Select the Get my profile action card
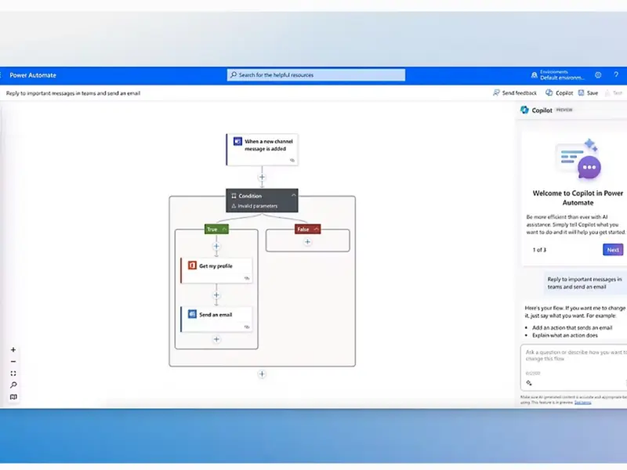 click(216, 269)
